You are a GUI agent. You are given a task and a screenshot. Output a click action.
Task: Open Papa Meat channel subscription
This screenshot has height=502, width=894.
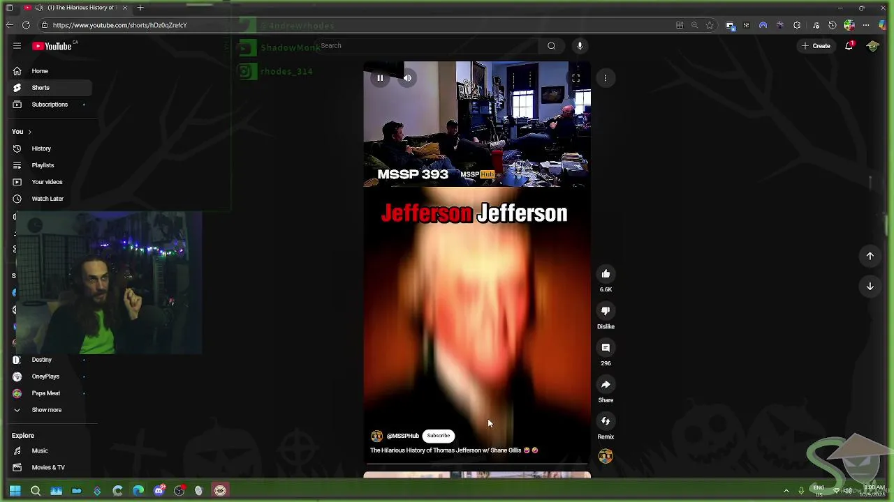tap(46, 393)
